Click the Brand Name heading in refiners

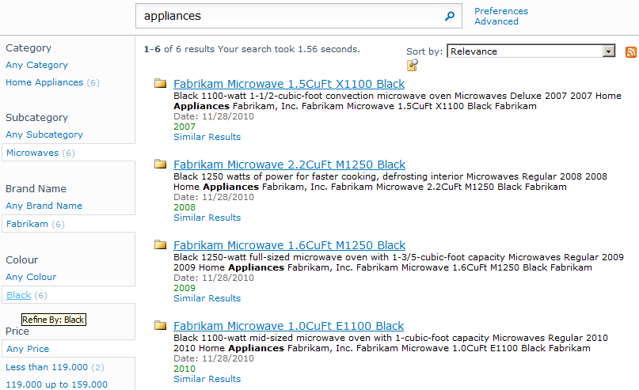coord(36,189)
